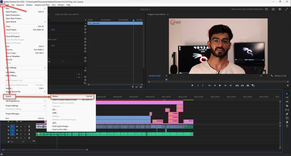
Task: Toggle lock on track A4
Action: point(8,138)
